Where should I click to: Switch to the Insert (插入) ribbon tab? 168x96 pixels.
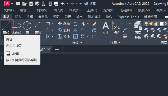pos(18,17)
